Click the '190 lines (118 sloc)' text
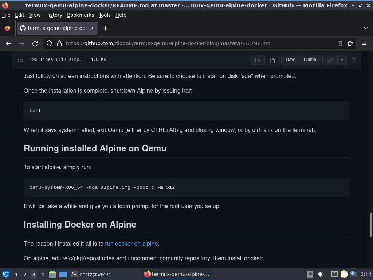The image size is (373, 280). (55, 59)
